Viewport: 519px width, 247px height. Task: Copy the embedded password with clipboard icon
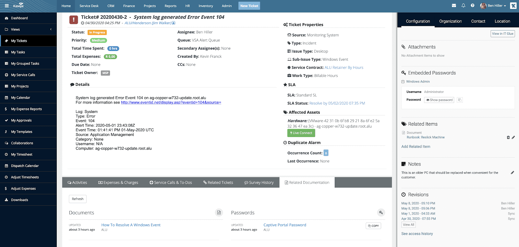click(460, 100)
